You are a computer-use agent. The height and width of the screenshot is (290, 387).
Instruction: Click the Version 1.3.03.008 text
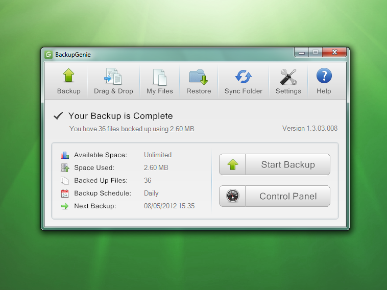click(310, 128)
